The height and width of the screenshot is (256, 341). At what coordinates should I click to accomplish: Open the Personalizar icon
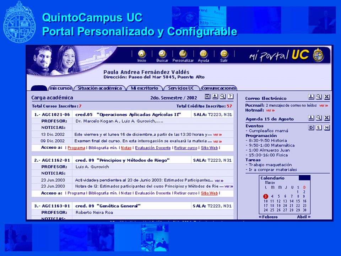[x=183, y=54]
